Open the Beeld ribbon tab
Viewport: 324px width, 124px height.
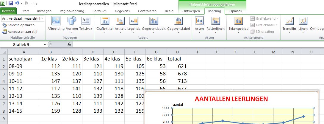[169, 11]
